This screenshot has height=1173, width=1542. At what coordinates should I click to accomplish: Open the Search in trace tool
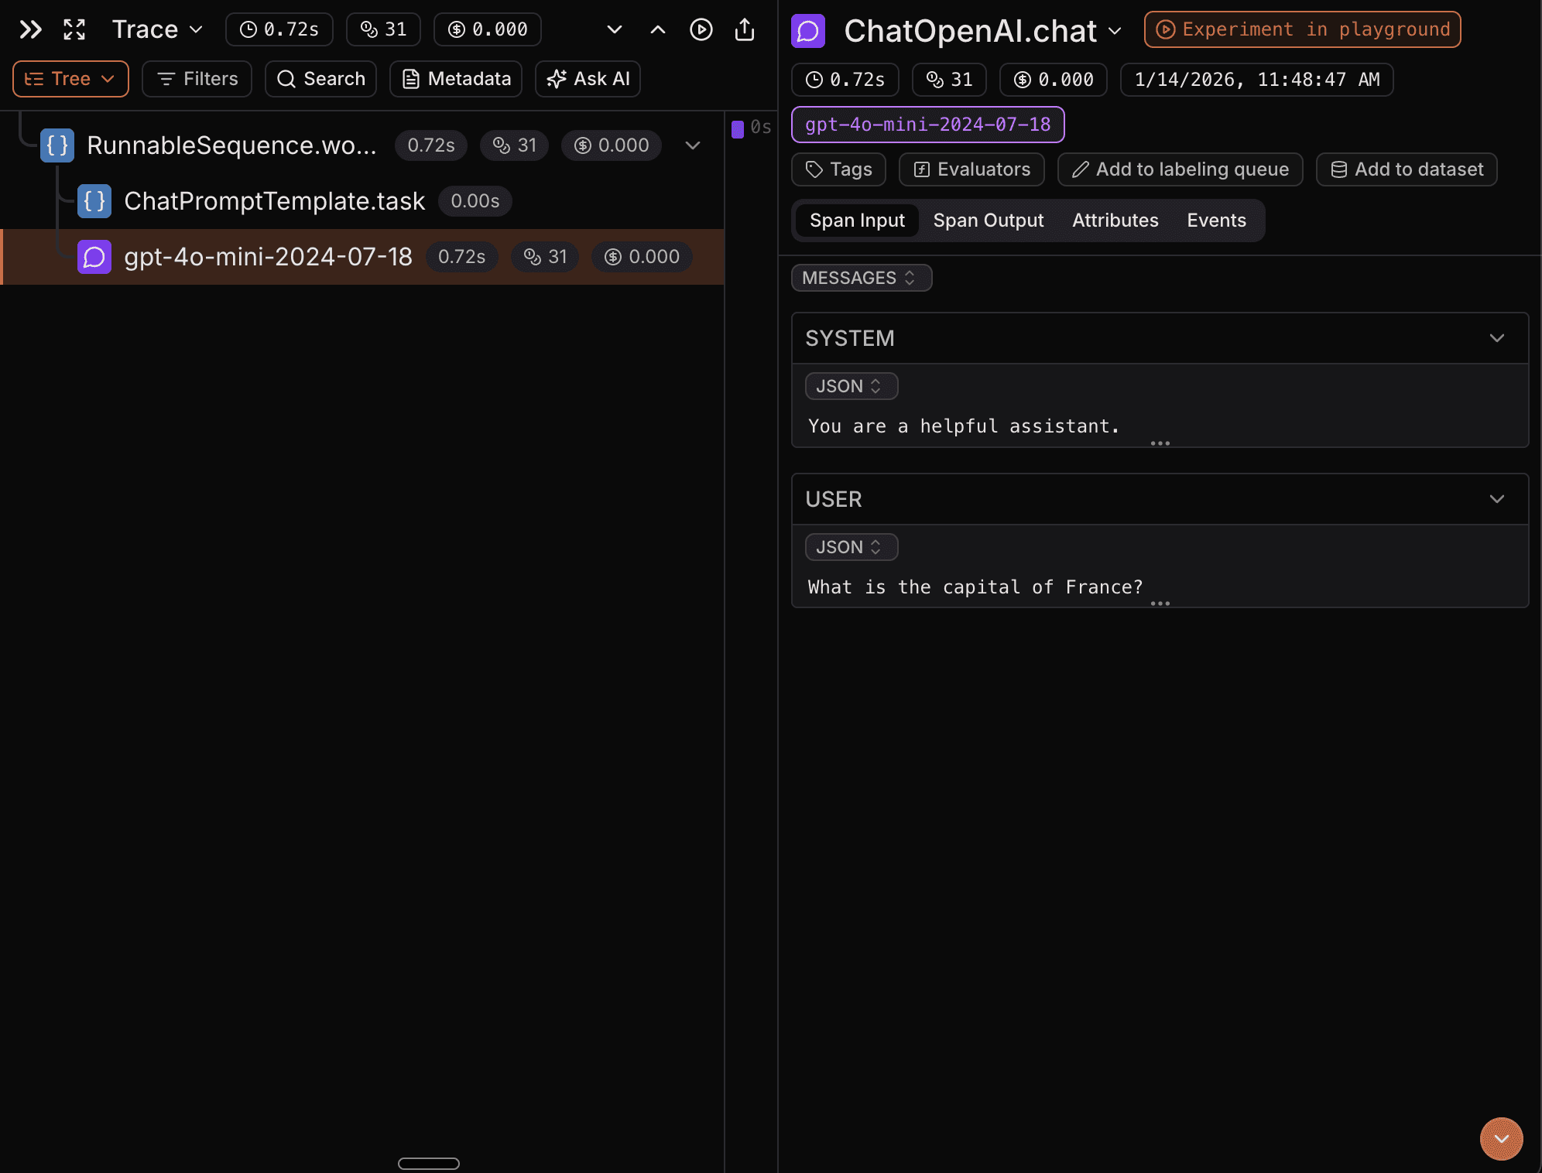pos(320,78)
